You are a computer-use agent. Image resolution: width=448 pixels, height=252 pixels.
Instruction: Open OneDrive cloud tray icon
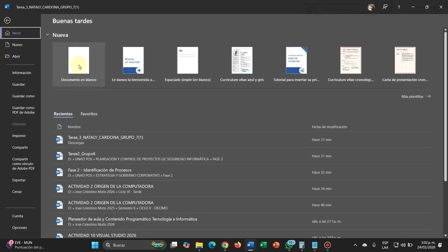365,245
